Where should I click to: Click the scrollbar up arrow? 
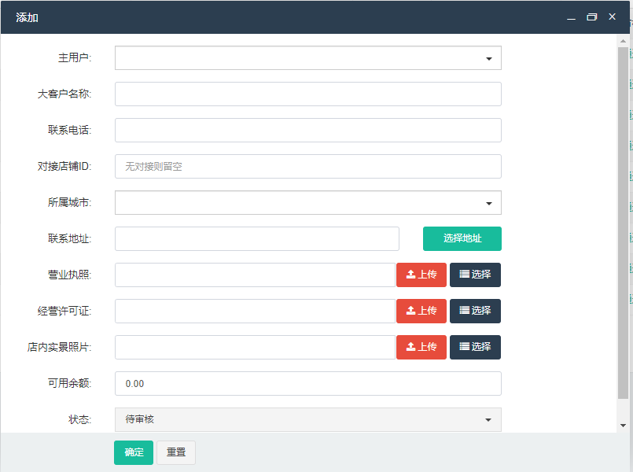pyautogui.click(x=623, y=41)
